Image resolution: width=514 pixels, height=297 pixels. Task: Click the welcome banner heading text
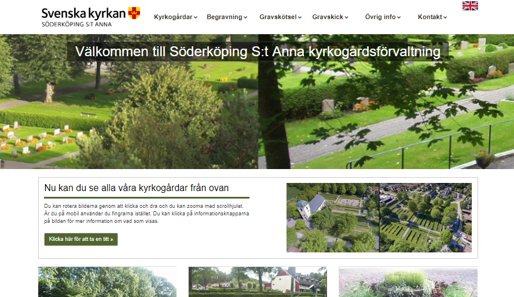point(258,52)
